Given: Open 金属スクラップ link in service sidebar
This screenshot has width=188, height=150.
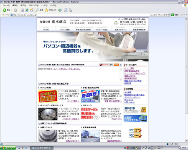Looking at the screenshot, I should [130, 76].
